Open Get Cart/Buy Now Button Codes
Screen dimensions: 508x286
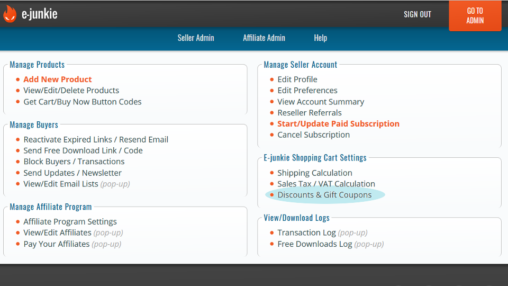coord(82,102)
